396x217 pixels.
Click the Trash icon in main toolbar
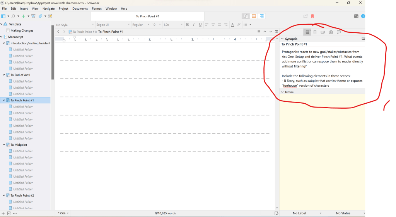click(x=33, y=16)
